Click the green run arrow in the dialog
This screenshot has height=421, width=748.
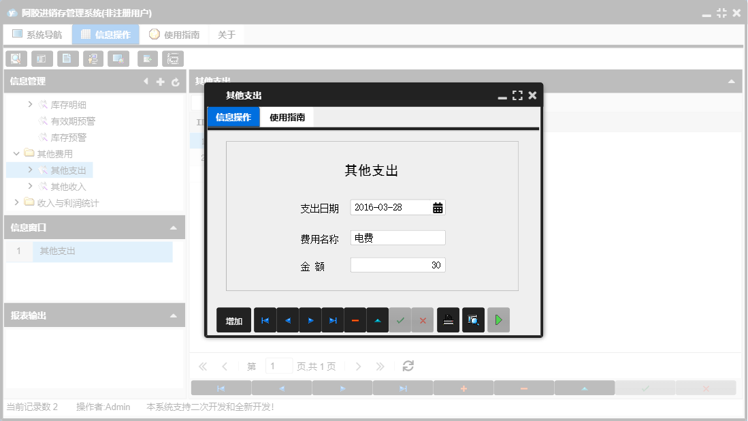pos(498,319)
